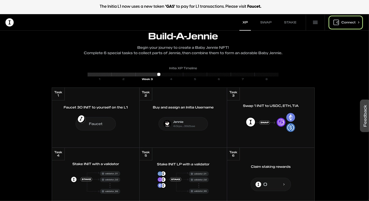Click the Faucet button in Task 1
The width and height of the screenshot is (369, 201).
coord(96,124)
